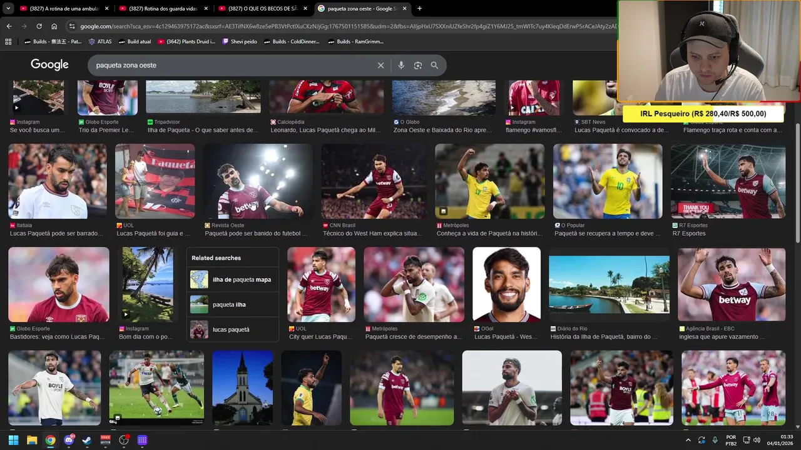
Task: Click the sync icon in the system tray
Action: [702, 440]
